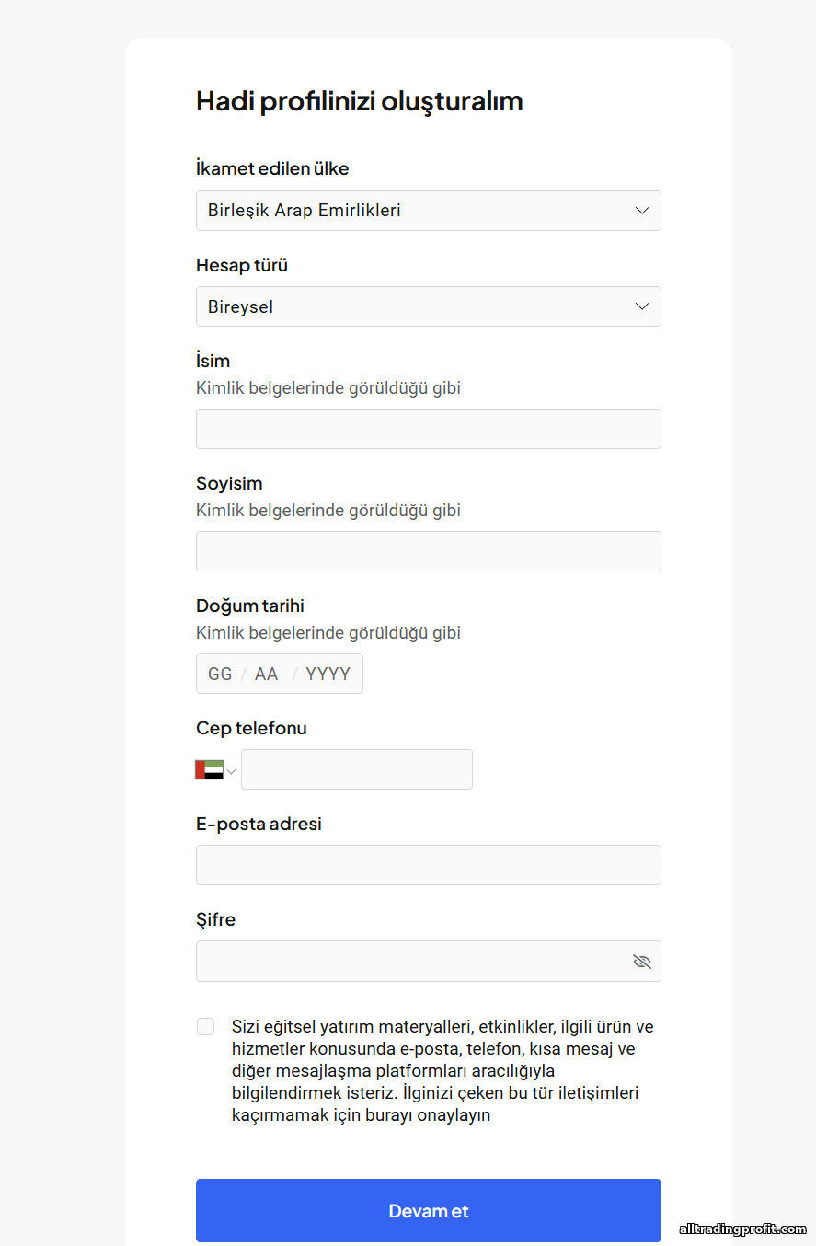Open the İkamet edilen ülke dropdown arrow

point(642,211)
